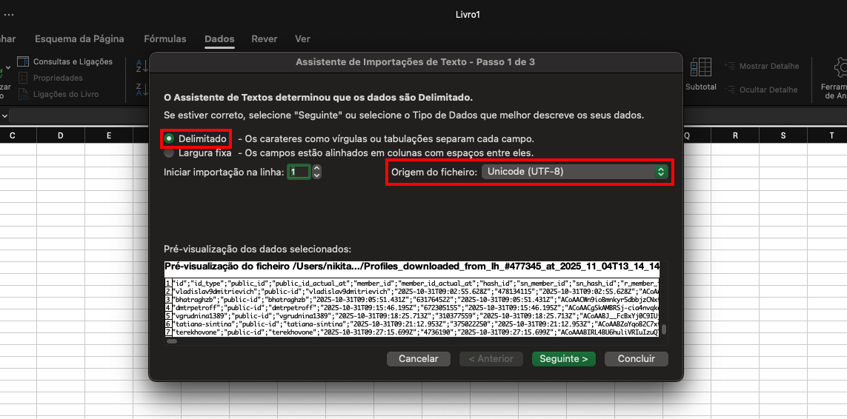Screen dimensions: 847x419
Task: Open the Esquema da Página tab
Action: pyautogui.click(x=79, y=38)
